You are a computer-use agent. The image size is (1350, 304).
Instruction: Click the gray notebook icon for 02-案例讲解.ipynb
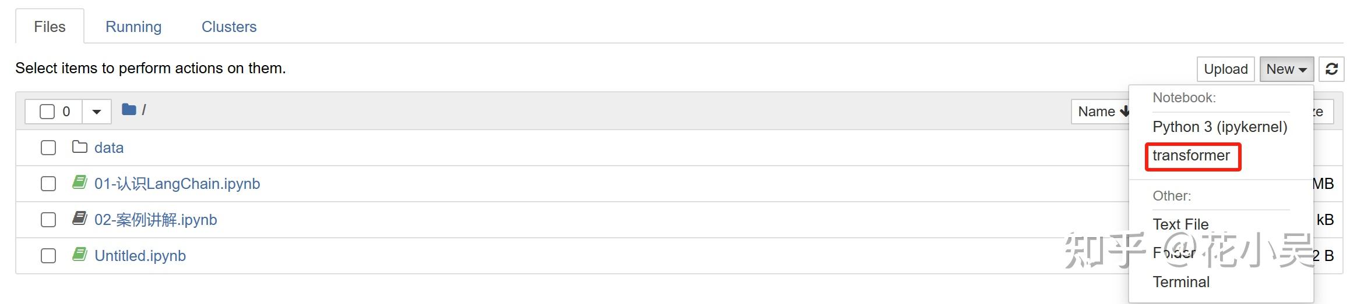tap(80, 219)
